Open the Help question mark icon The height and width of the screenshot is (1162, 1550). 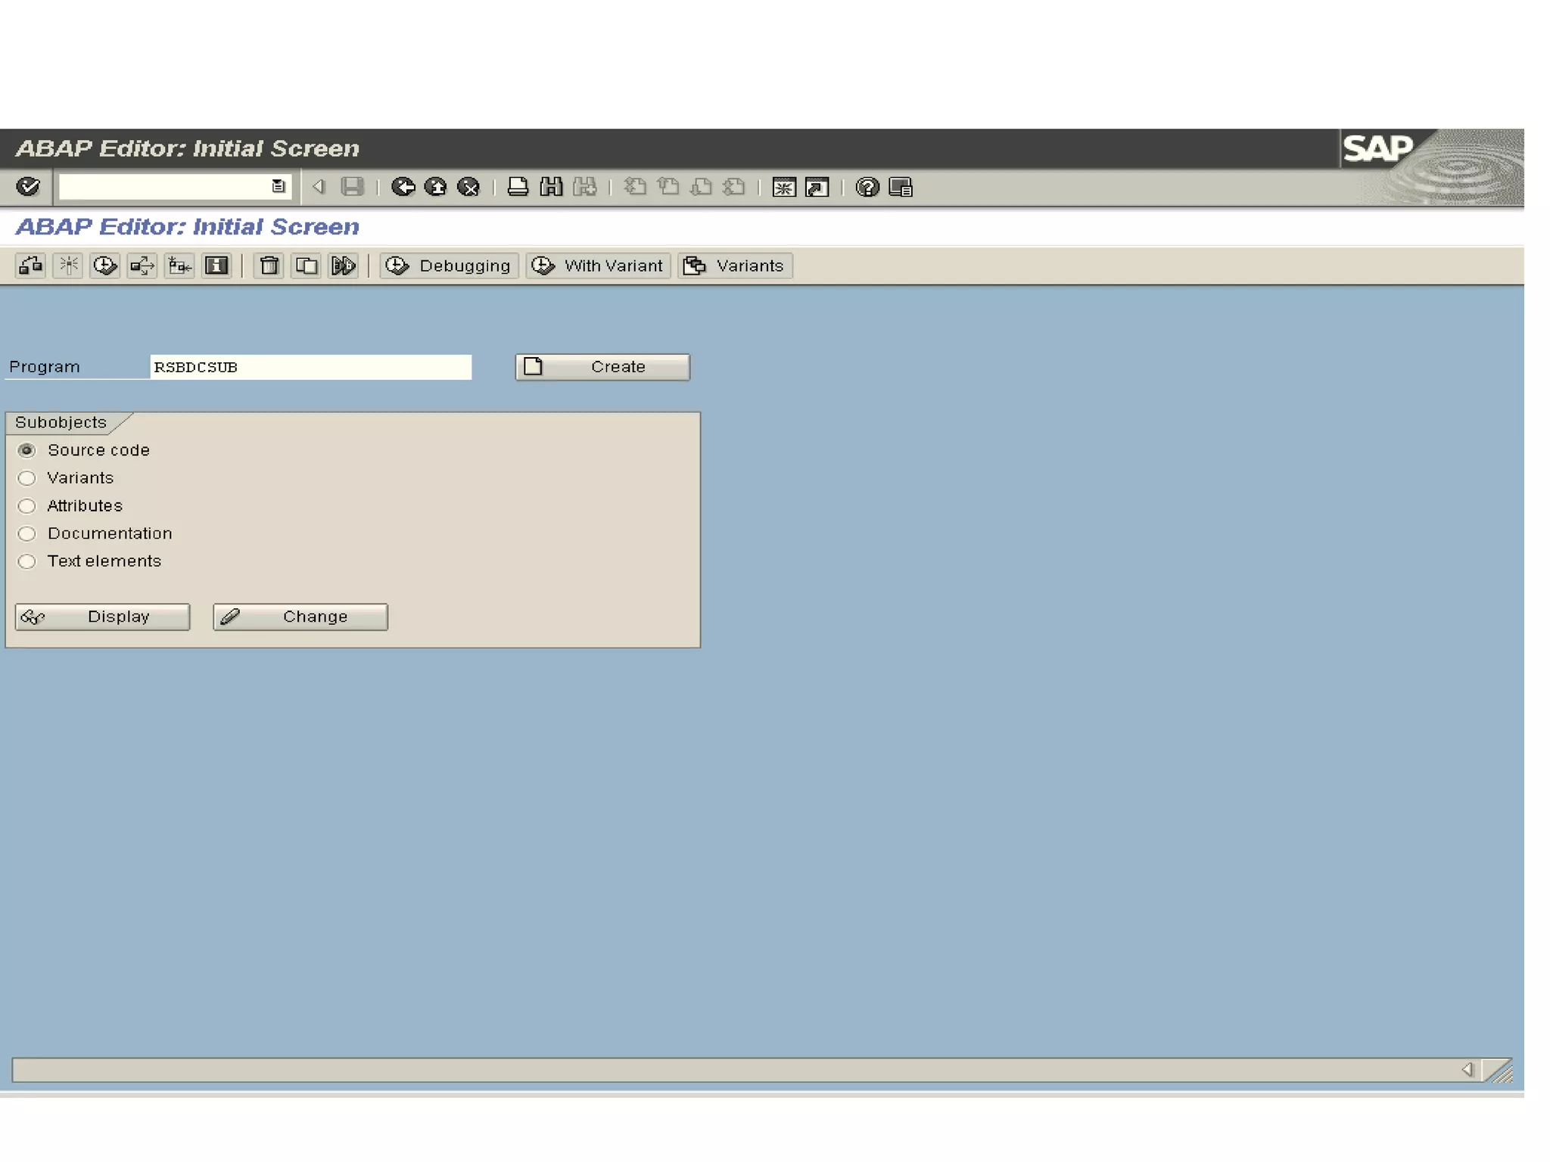click(x=867, y=187)
